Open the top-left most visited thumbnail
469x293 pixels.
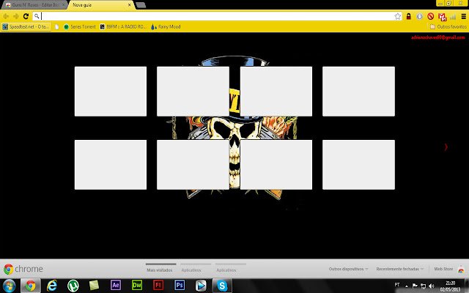tap(111, 91)
